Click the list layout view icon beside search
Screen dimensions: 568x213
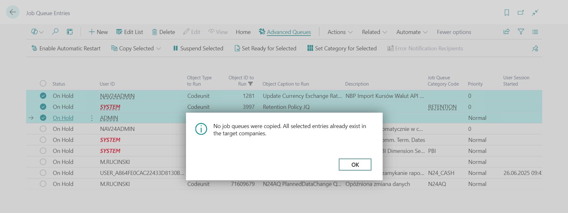[70, 31]
